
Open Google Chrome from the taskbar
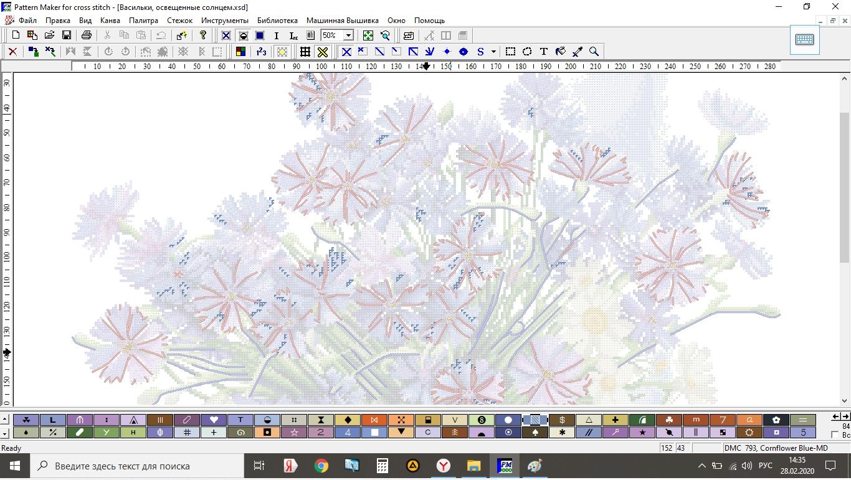321,466
